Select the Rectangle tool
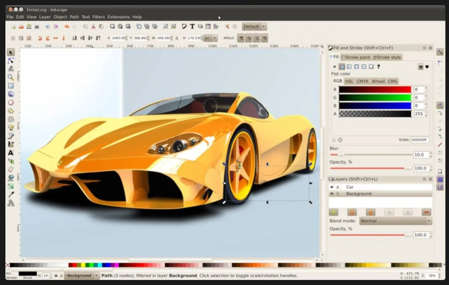The width and height of the screenshot is (449, 285). pyautogui.click(x=11, y=86)
